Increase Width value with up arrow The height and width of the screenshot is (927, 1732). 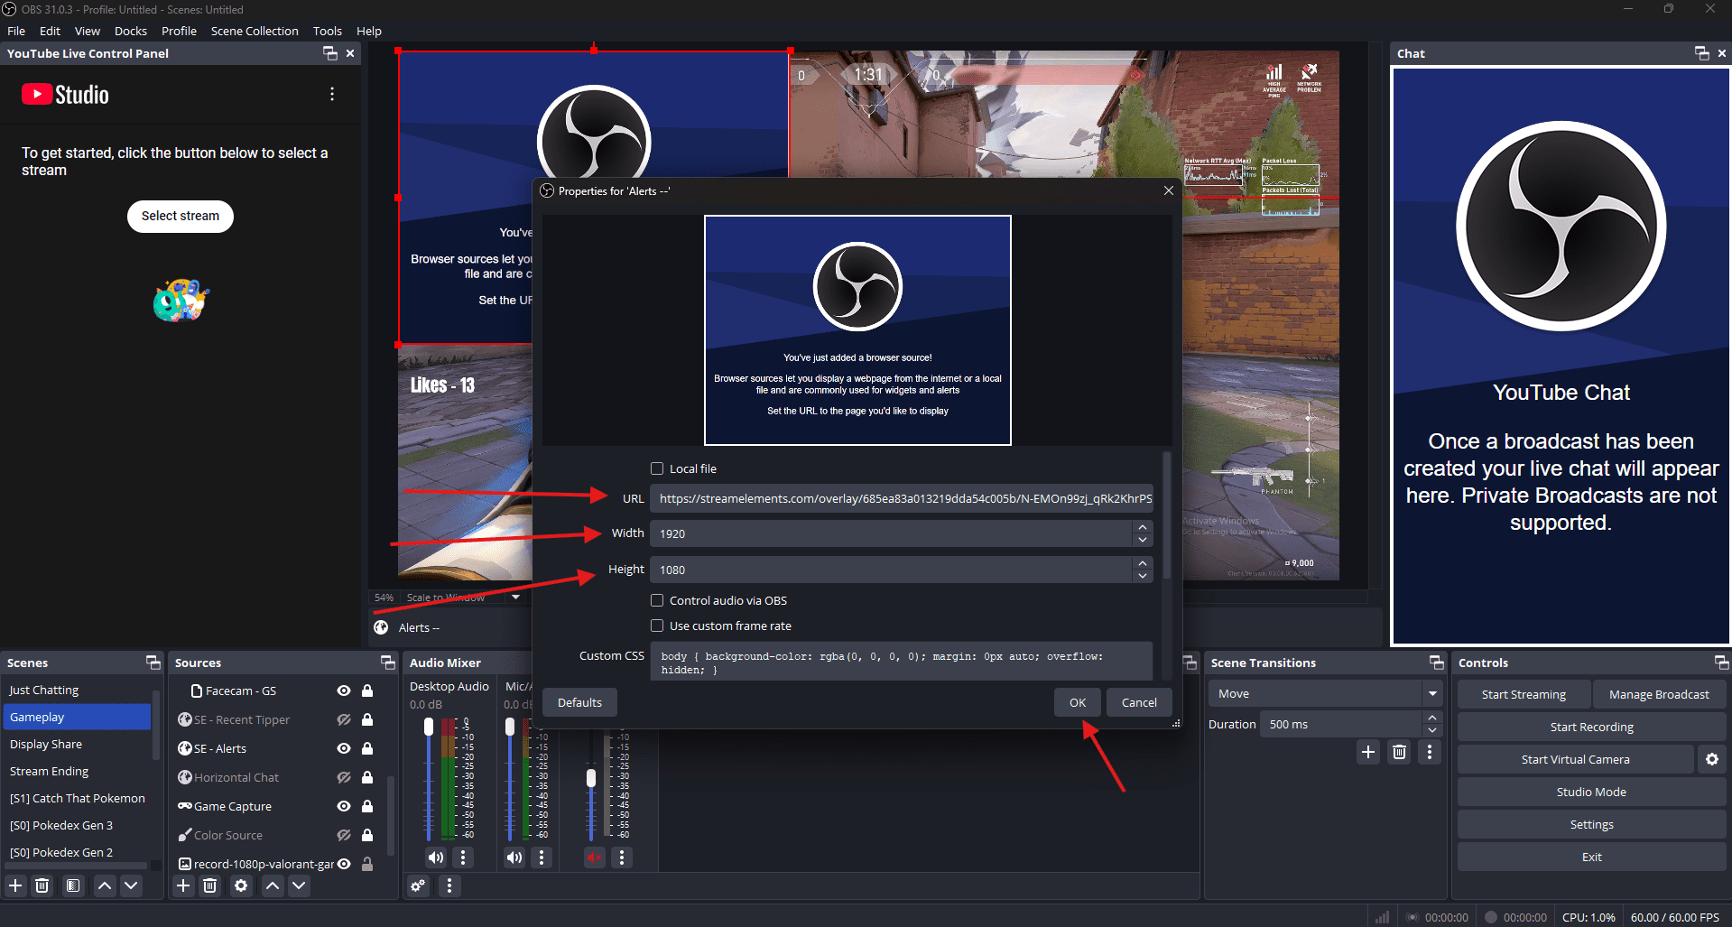[1143, 527]
